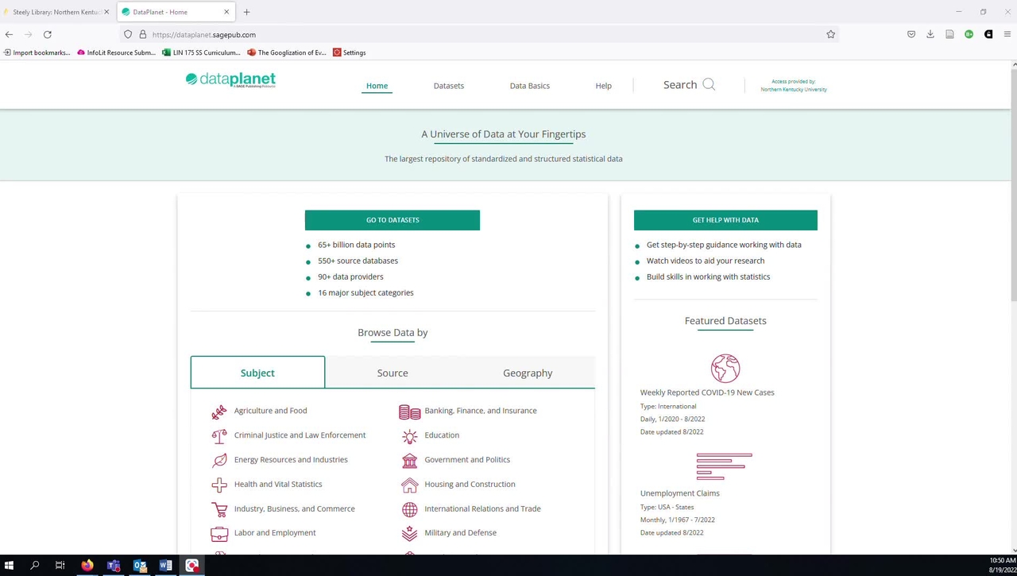Switch to the Source browse tab
Screen dimensions: 1017x576
coord(392,373)
